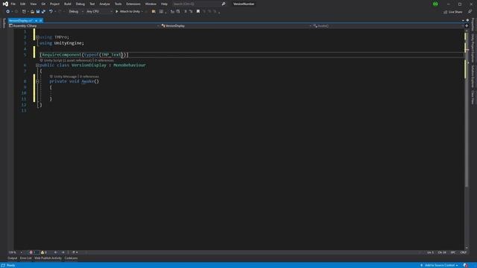Click the Navigate Backward toolbar icon

tap(8, 12)
